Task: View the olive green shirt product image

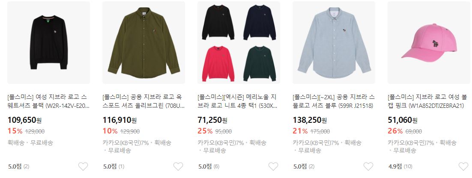Action: [x=143, y=42]
